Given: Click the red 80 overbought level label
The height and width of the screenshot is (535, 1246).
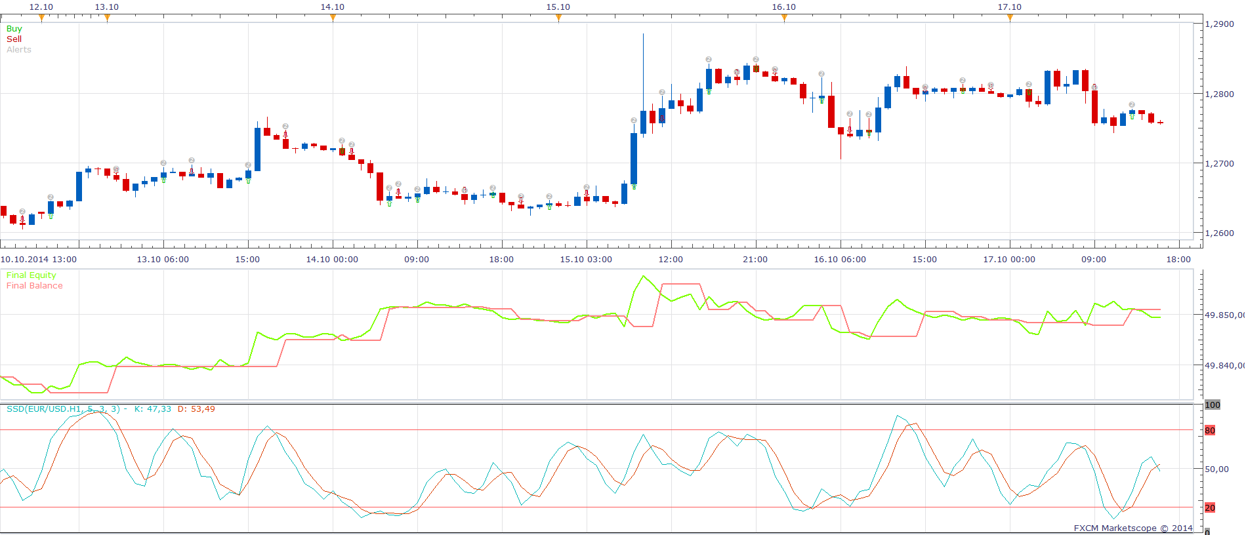Looking at the screenshot, I should pos(1210,431).
